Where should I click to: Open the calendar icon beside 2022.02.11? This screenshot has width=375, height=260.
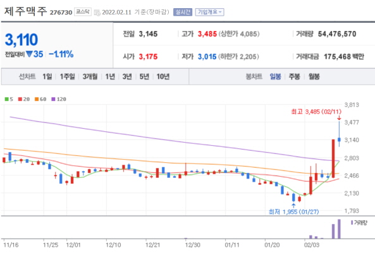pyautogui.click(x=97, y=13)
